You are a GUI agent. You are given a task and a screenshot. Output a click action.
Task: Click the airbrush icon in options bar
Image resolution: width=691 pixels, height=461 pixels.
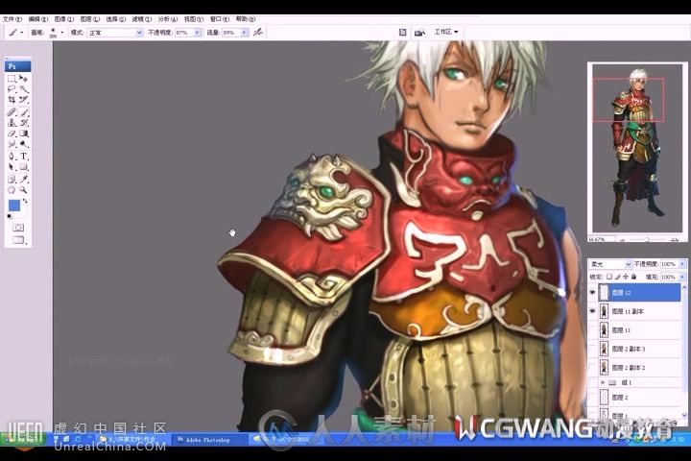(258, 32)
